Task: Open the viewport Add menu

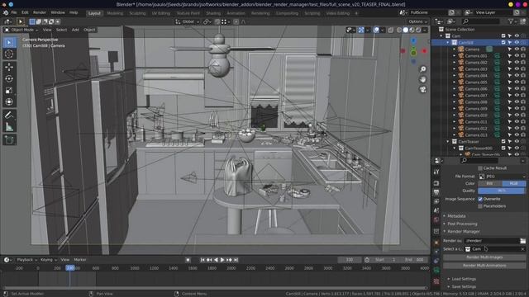Action: tap(75, 30)
